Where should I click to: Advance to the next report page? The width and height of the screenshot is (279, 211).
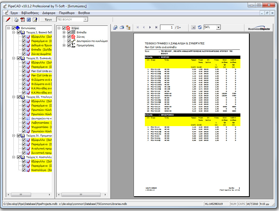(150, 27)
